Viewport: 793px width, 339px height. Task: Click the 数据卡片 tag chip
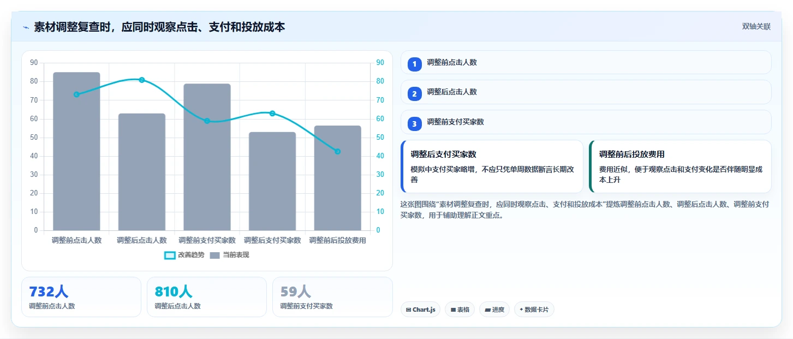pyautogui.click(x=534, y=310)
